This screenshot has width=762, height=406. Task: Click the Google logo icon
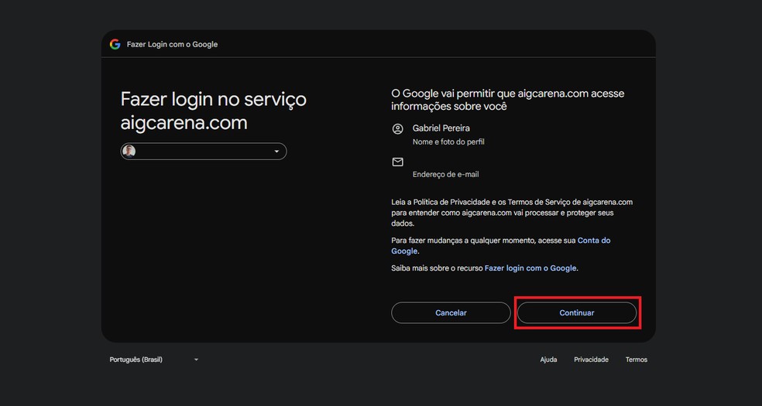[x=115, y=44]
